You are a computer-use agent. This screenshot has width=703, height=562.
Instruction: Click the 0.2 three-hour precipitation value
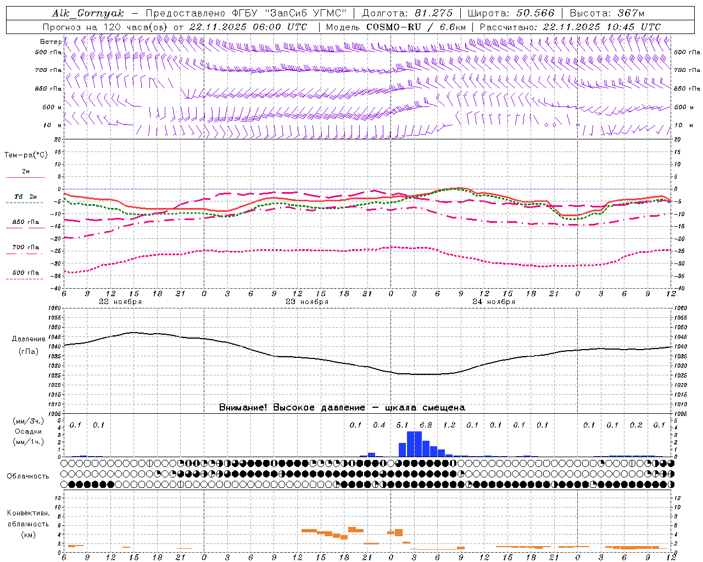pos(636,425)
